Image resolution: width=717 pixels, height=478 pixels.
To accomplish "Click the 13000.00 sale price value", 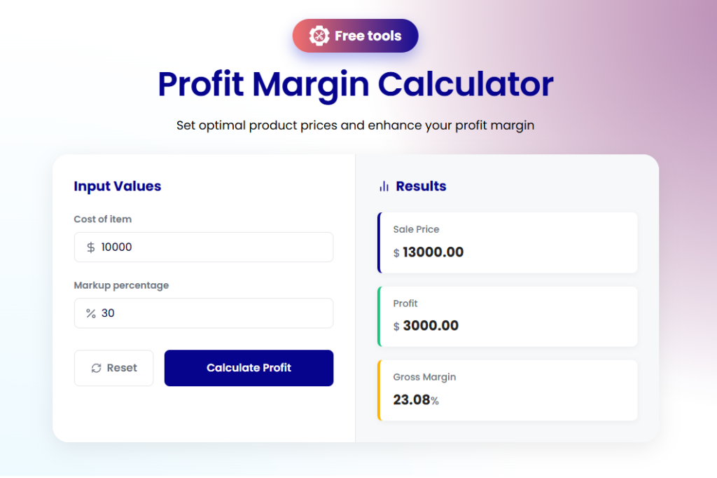I will pyautogui.click(x=434, y=252).
